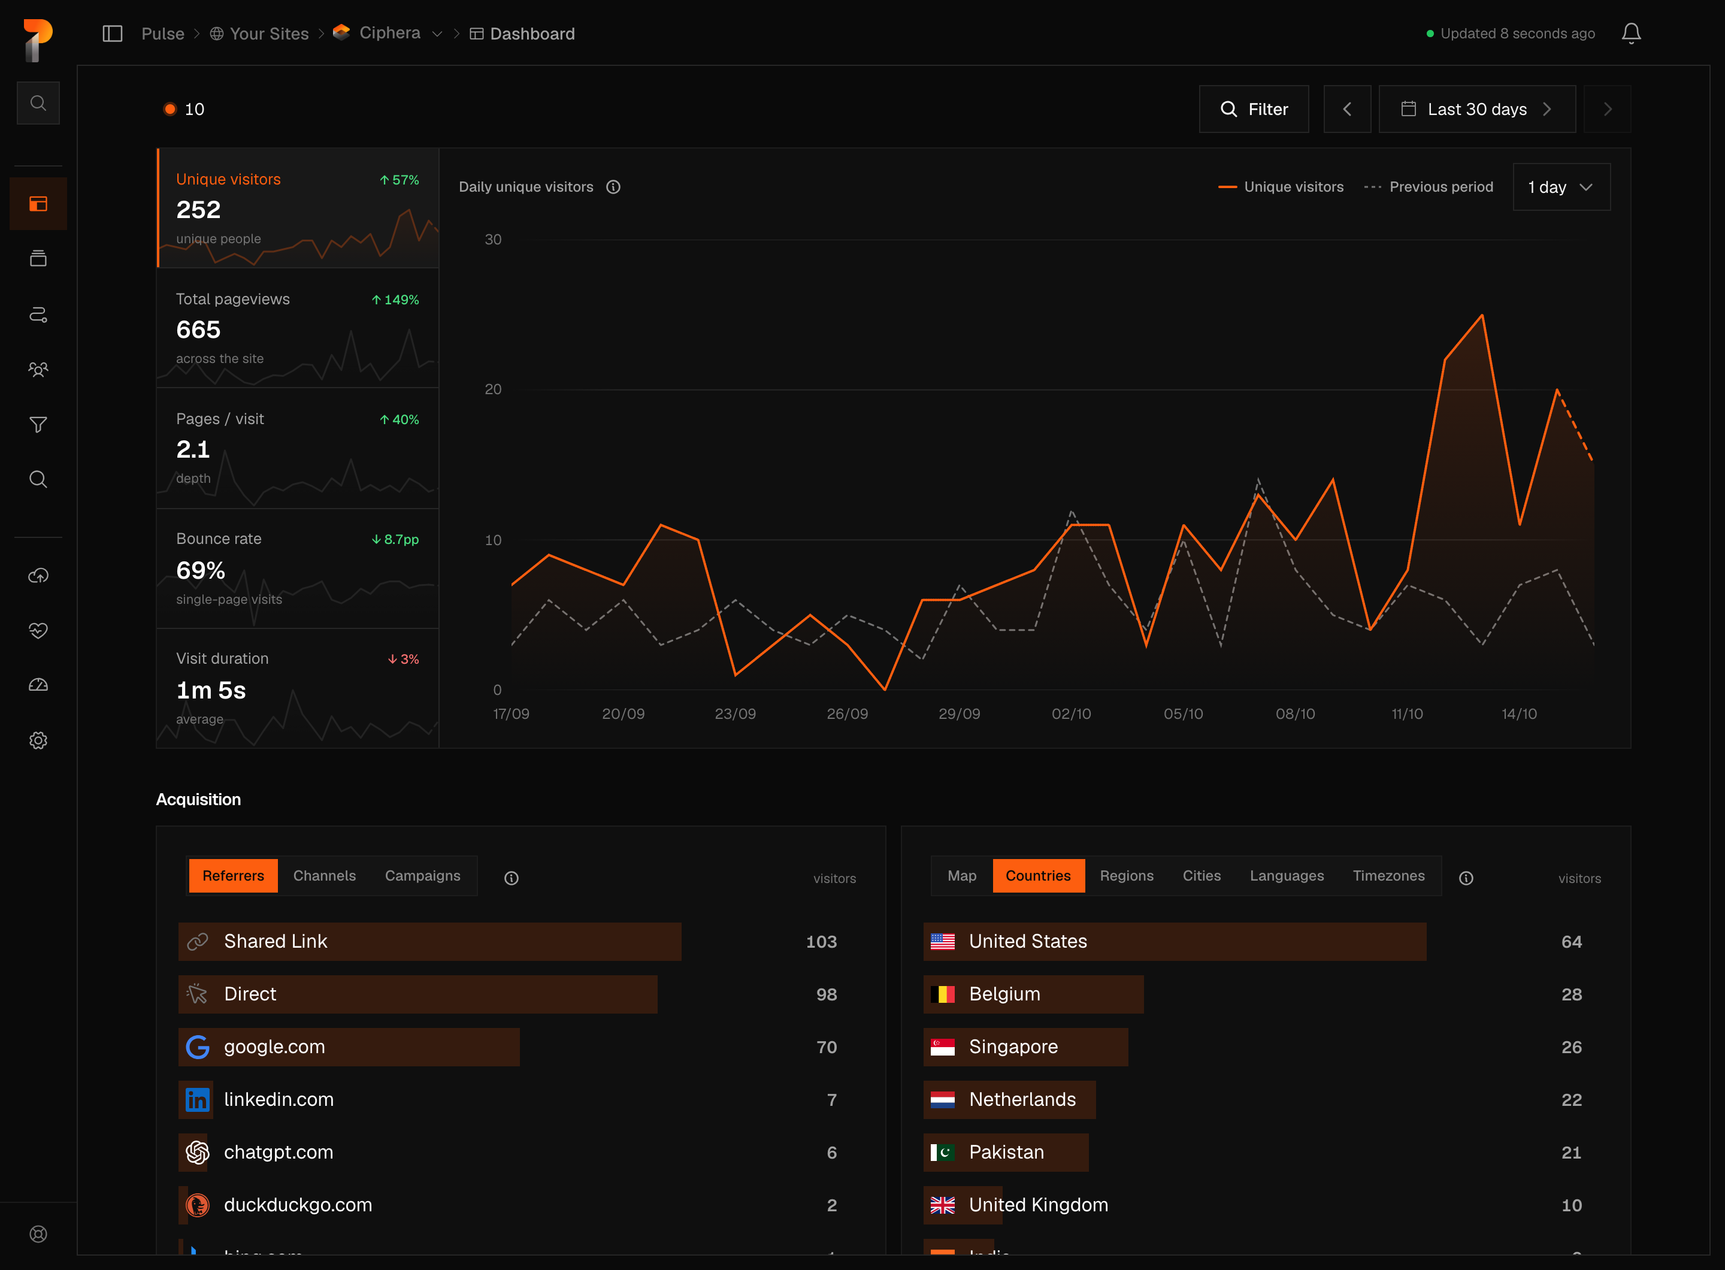The image size is (1725, 1270).
Task: Open the funnel sidebar icon
Action: click(38, 424)
